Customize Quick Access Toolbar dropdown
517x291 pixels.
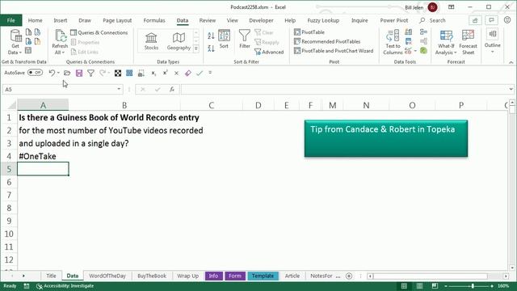click(210, 73)
